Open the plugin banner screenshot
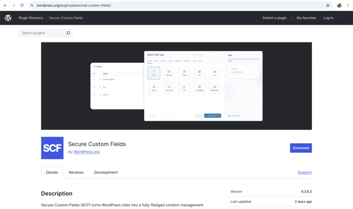Viewport: 353px width, 209px height. tap(176, 86)
